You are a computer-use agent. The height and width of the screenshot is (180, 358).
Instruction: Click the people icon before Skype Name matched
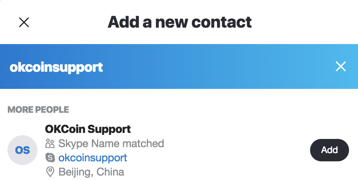[x=50, y=143]
